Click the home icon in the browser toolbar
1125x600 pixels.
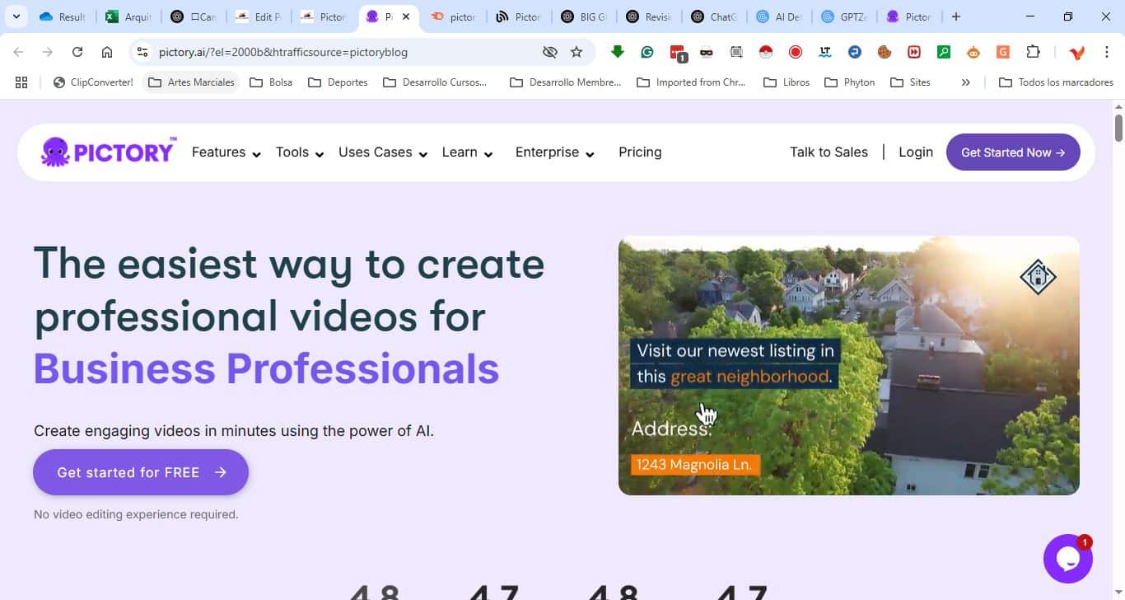[107, 52]
